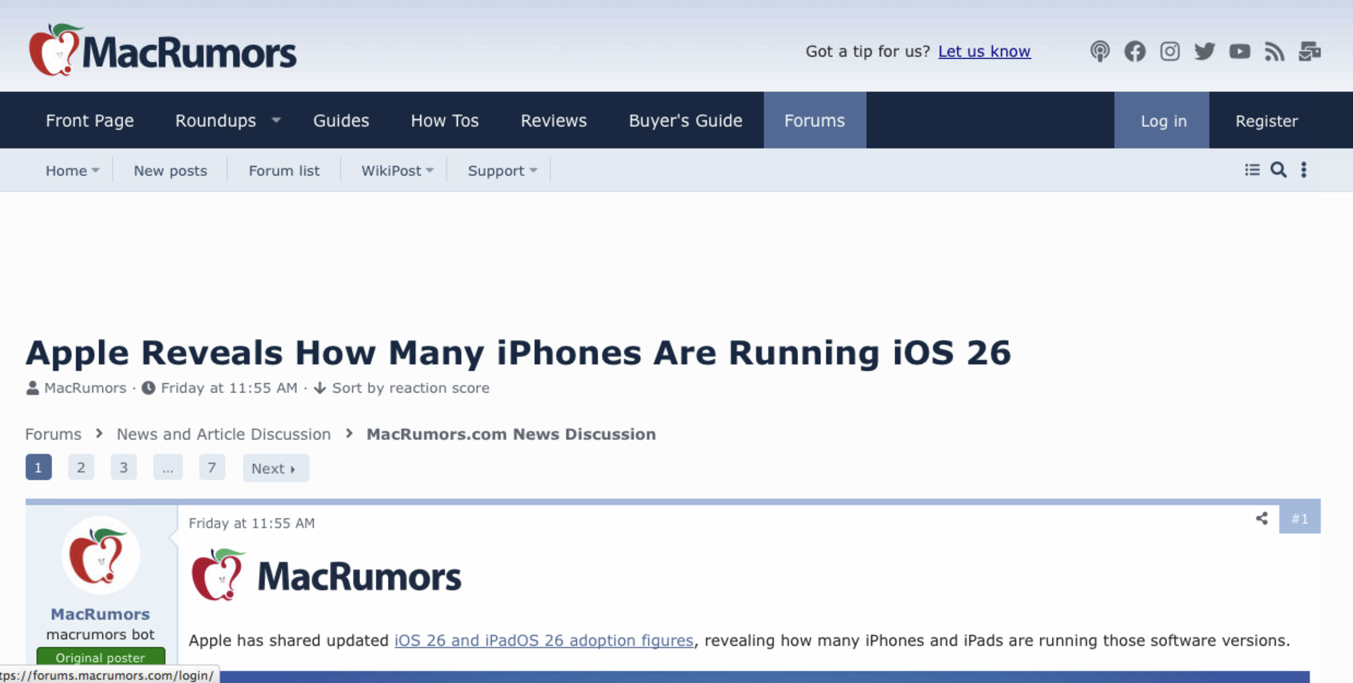Viewport: 1353px width, 683px height.
Task: Click the Register button
Action: (1267, 121)
